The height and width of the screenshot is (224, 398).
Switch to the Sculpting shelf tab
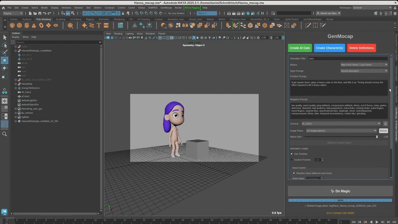click(x=60, y=19)
